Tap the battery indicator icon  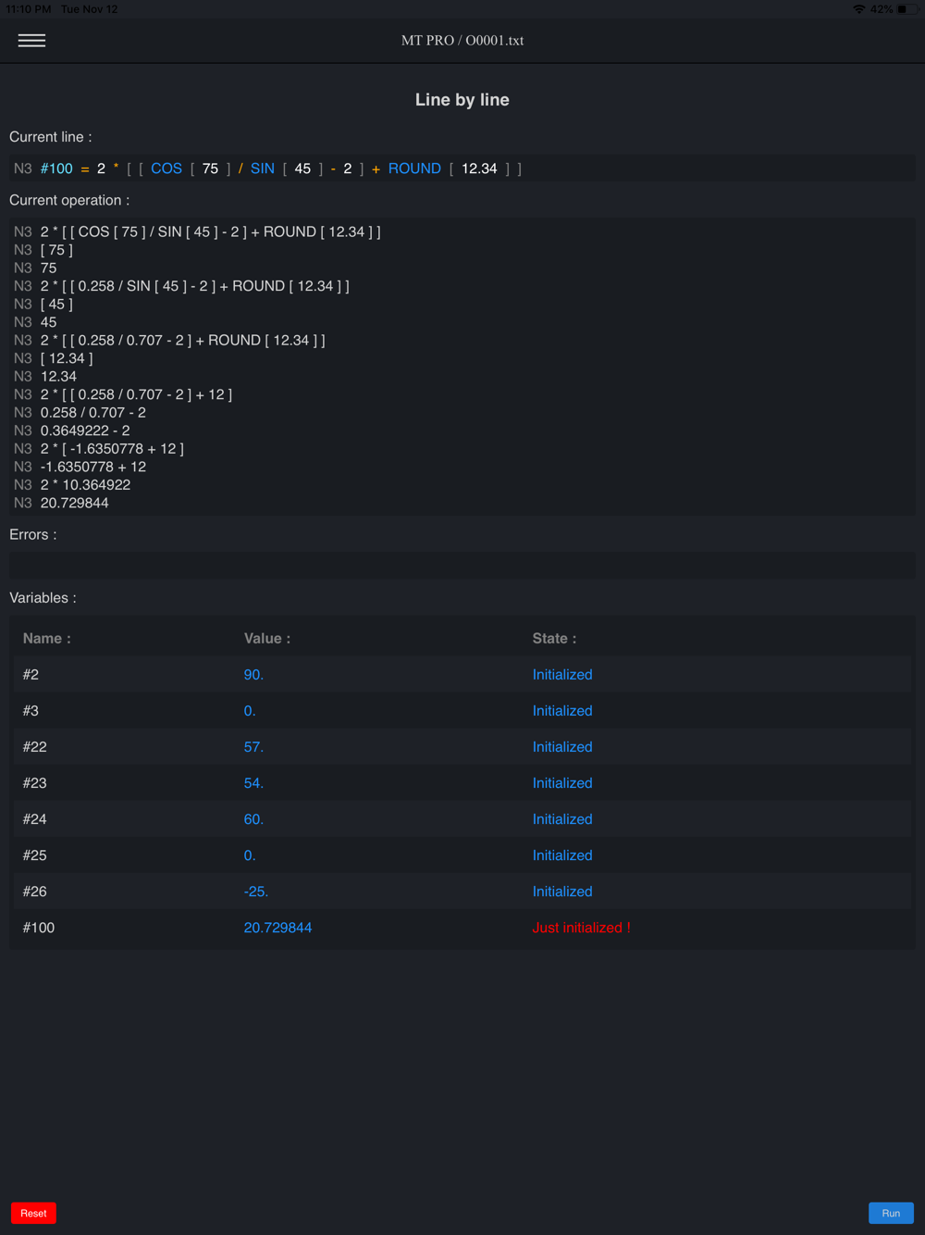[906, 9]
